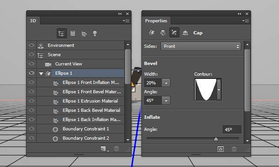Select Ellipse 1 Extrusion Material
The image size is (279, 167).
coord(90,101)
